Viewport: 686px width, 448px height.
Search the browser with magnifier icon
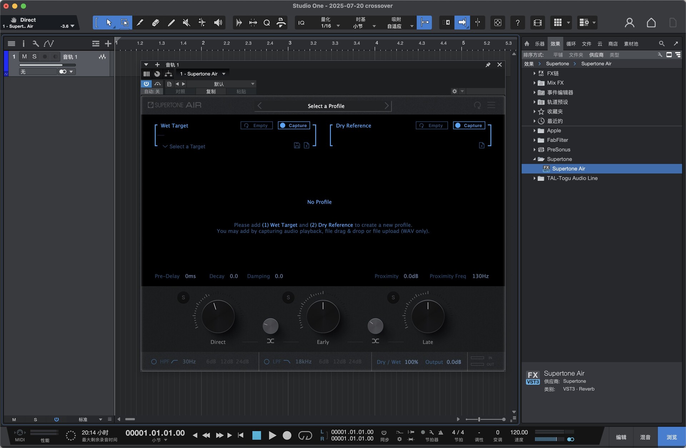point(662,44)
